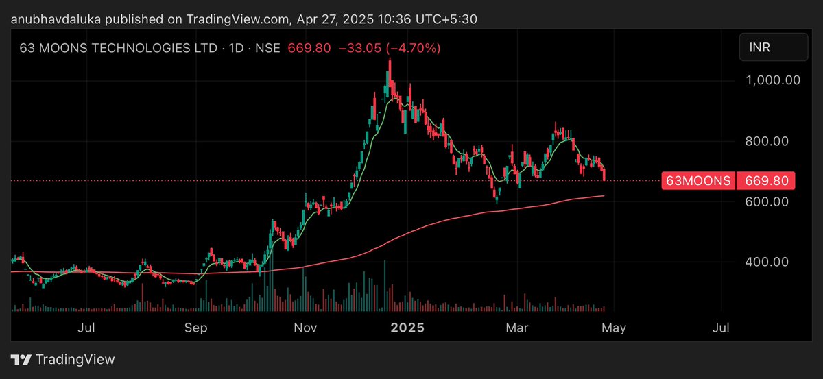Click the Nov label on time axis
The image size is (823, 379).
pos(305,328)
